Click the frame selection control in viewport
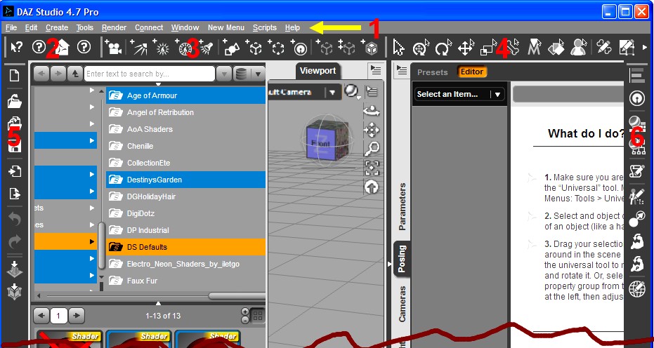654x348 pixels. pos(372,168)
